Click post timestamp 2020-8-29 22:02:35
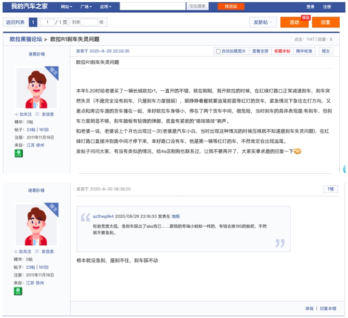The image size is (348, 318). (110, 51)
